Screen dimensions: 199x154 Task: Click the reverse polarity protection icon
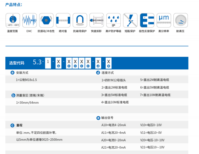coord(147,20)
